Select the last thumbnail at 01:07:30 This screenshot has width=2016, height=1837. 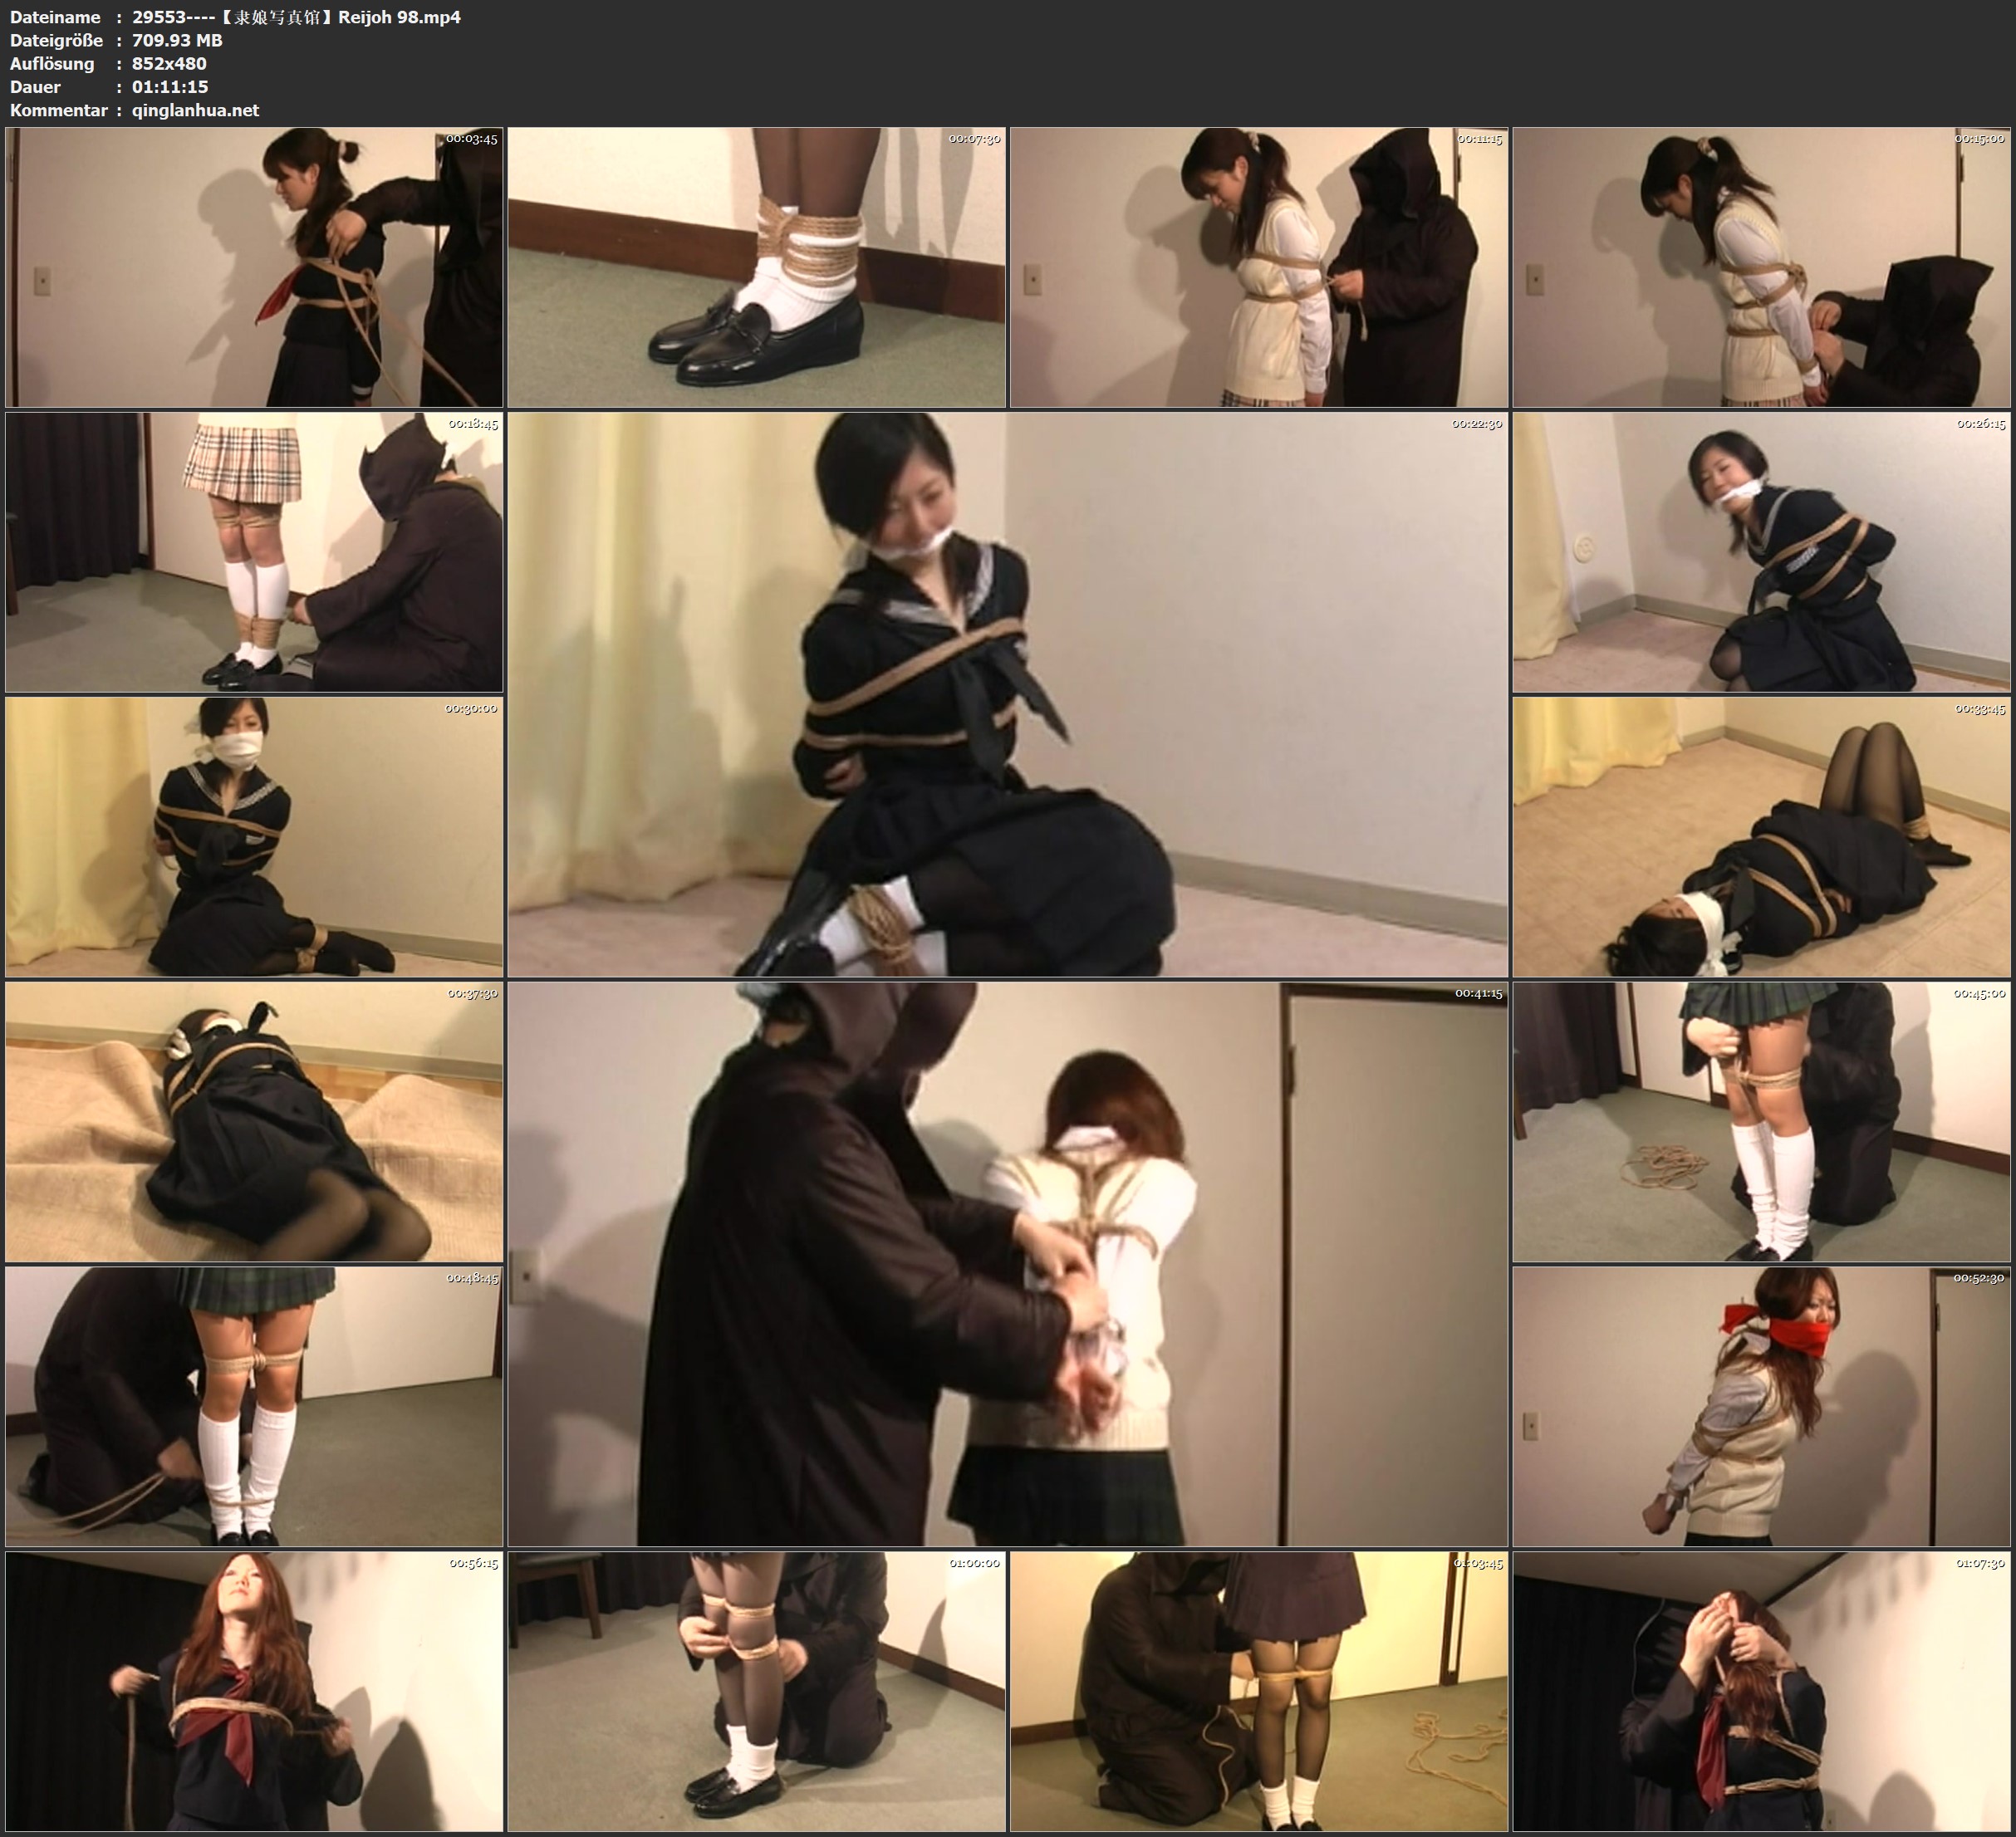click(1762, 1691)
